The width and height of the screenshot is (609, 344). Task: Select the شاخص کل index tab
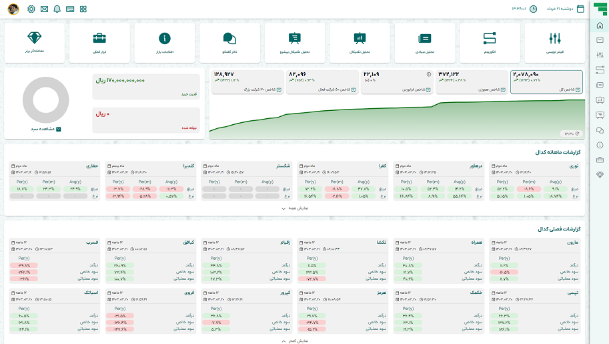pos(546,81)
